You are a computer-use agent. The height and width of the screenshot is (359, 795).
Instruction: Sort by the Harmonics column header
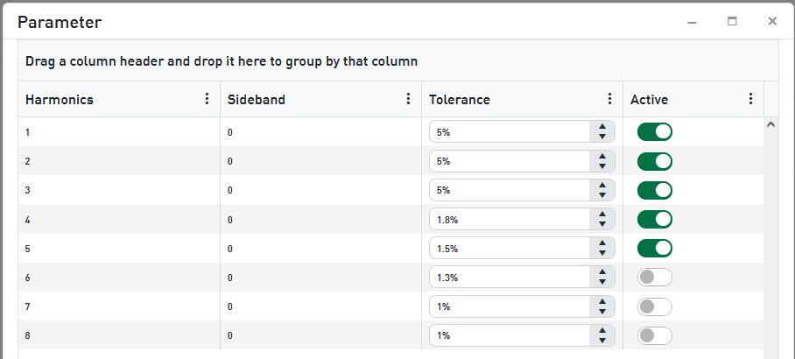click(x=60, y=100)
